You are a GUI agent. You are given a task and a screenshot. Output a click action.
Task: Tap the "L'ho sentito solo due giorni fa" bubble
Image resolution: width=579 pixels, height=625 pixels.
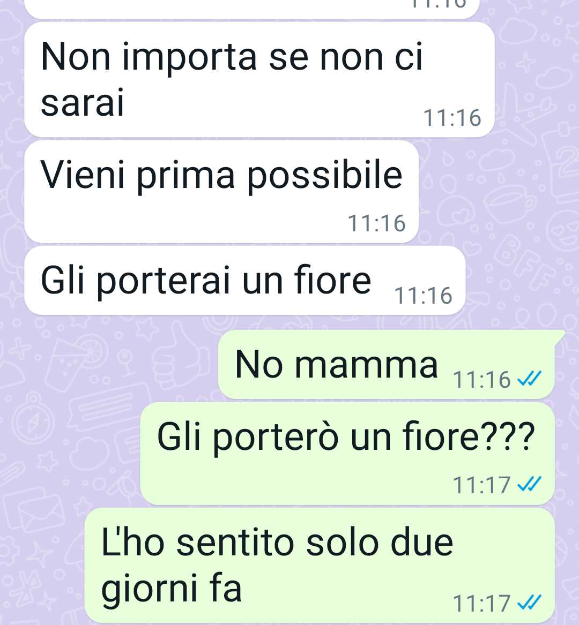[320, 565]
